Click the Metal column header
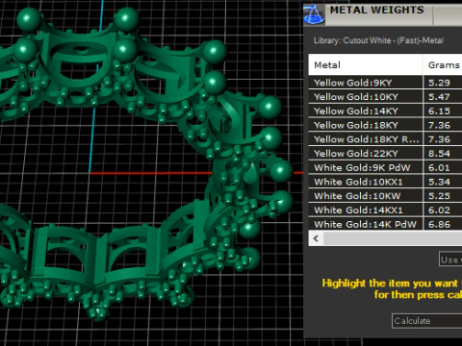This screenshot has width=462, height=346. (x=365, y=65)
